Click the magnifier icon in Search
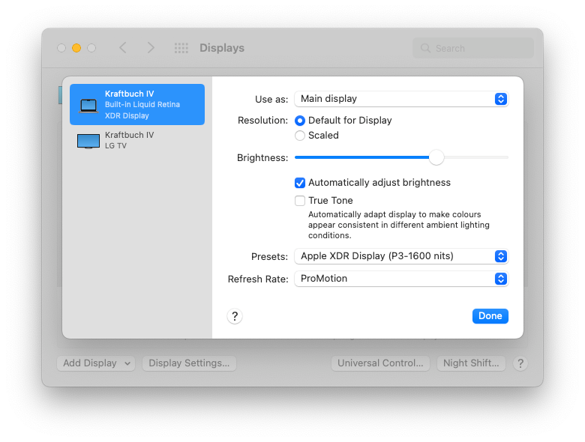Image resolution: width=585 pixels, height=442 pixels. 426,49
